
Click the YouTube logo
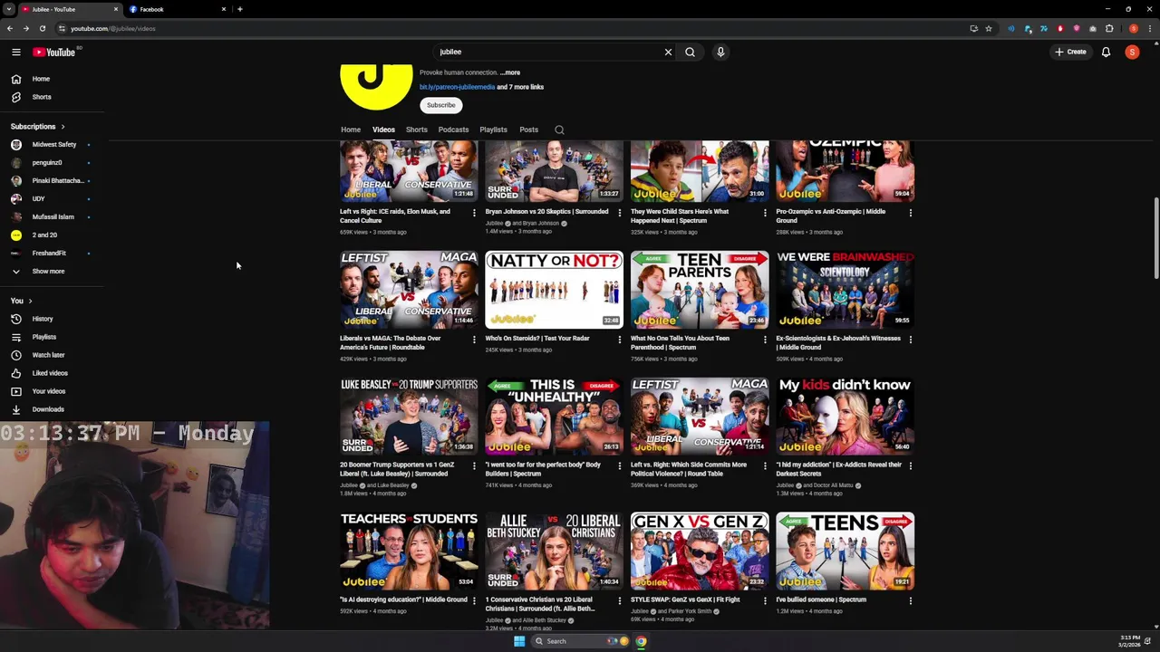(x=54, y=52)
